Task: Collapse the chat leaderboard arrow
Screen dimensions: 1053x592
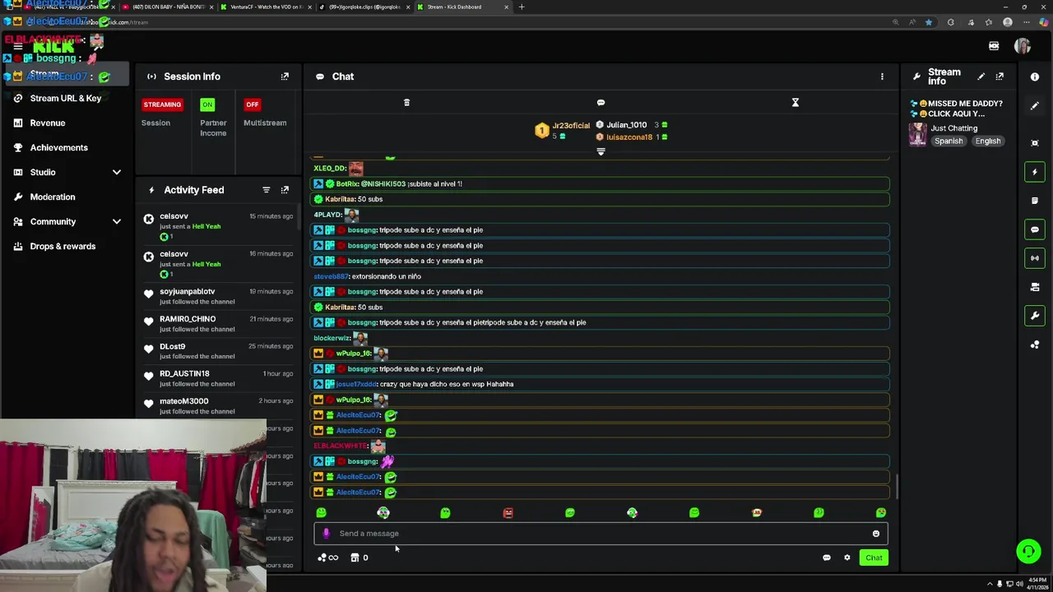Action: [601, 152]
